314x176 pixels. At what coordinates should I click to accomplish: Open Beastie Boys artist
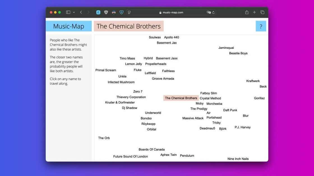[238, 53]
